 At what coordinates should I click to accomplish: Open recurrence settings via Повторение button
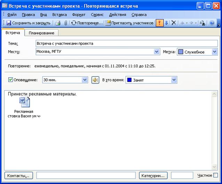pos(87,23)
